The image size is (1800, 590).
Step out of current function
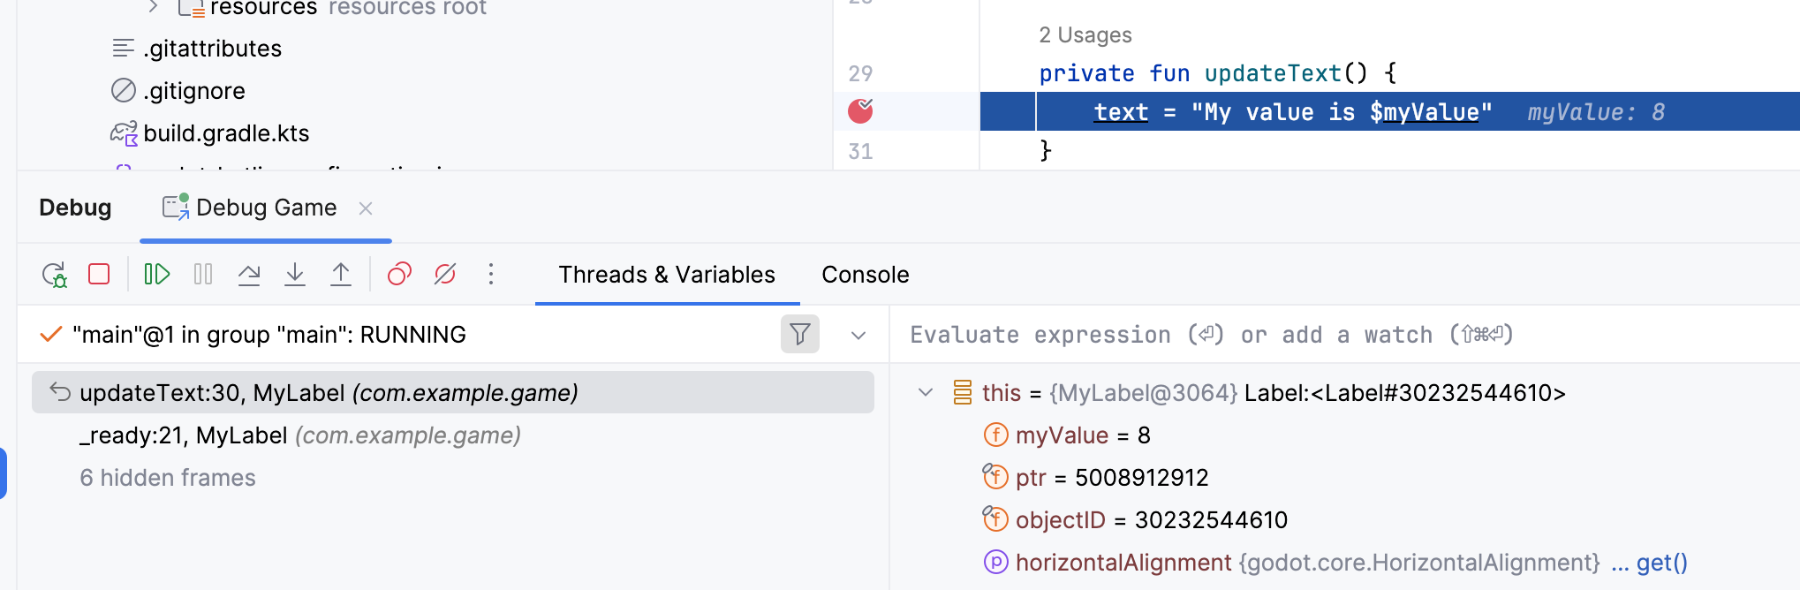341,275
